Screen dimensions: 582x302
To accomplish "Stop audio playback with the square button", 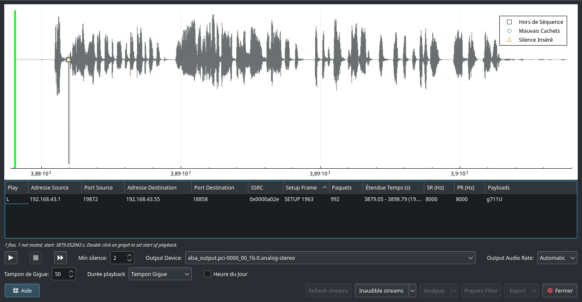I will pos(36,258).
